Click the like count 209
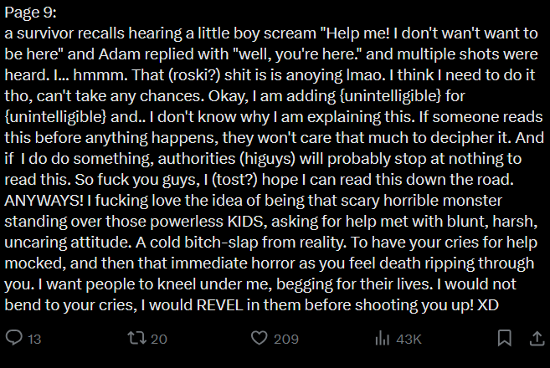The width and height of the screenshot is (550, 368). 286,340
